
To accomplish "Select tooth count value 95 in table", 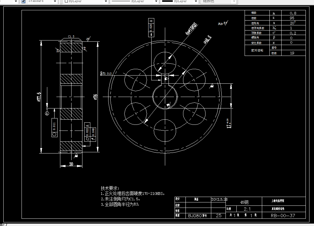I will (x=292, y=18).
